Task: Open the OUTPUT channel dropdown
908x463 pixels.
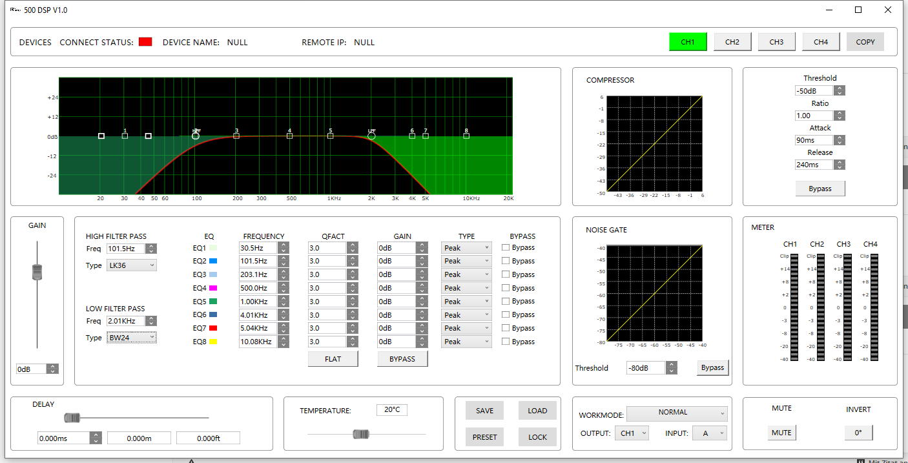Action: (x=632, y=433)
